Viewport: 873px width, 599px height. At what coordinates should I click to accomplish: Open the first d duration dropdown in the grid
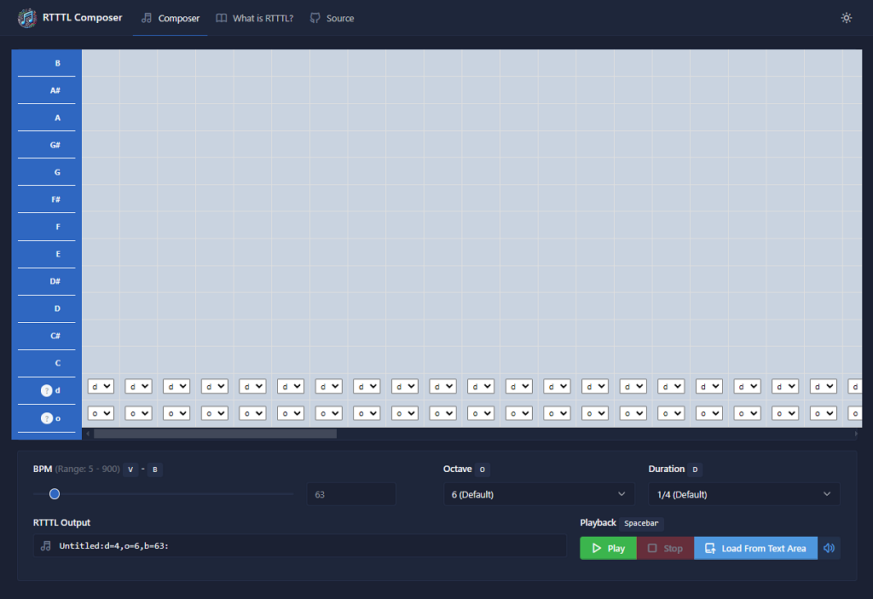[101, 386]
